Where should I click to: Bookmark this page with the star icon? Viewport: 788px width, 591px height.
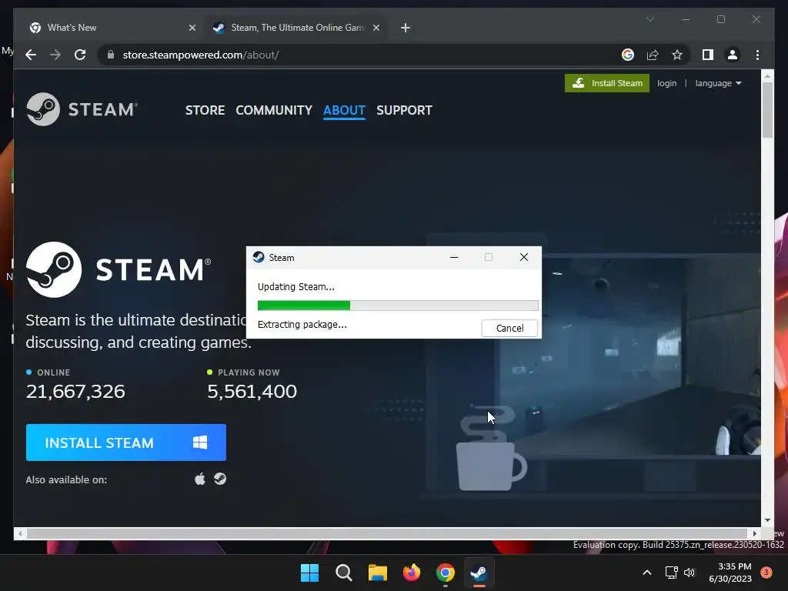coord(677,55)
